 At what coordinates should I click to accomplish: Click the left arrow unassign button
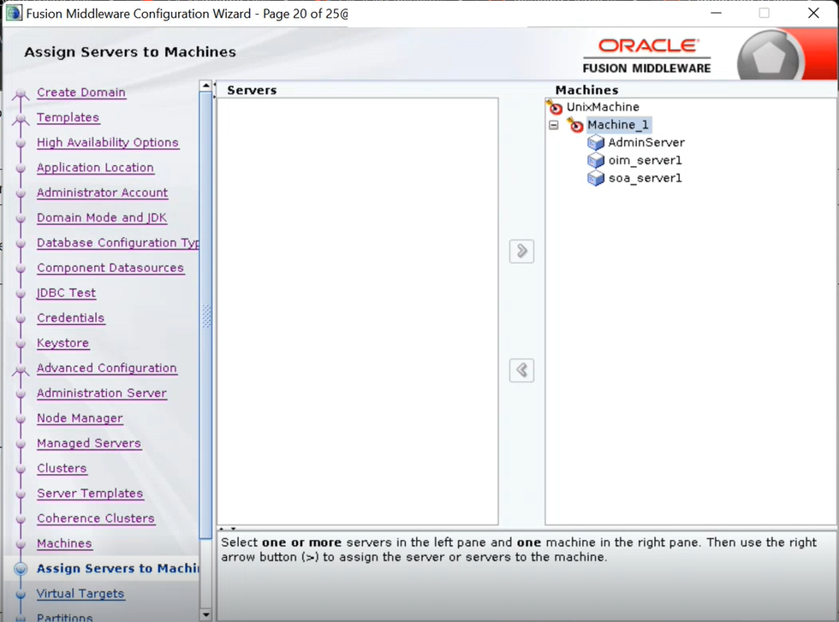521,370
